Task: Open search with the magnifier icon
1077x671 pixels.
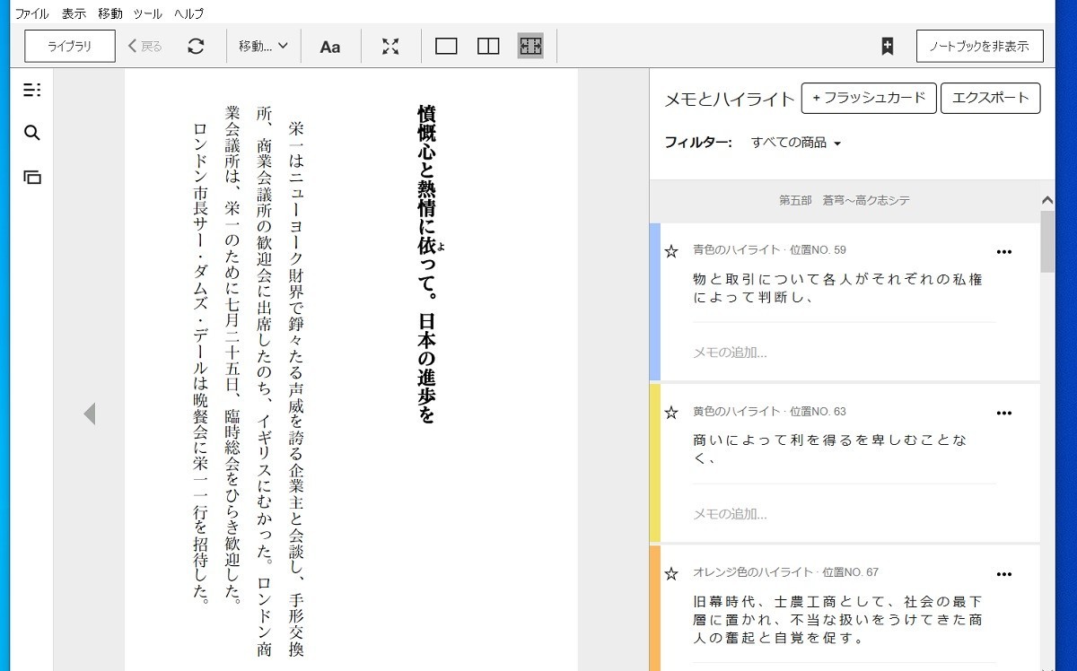Action: click(x=32, y=133)
